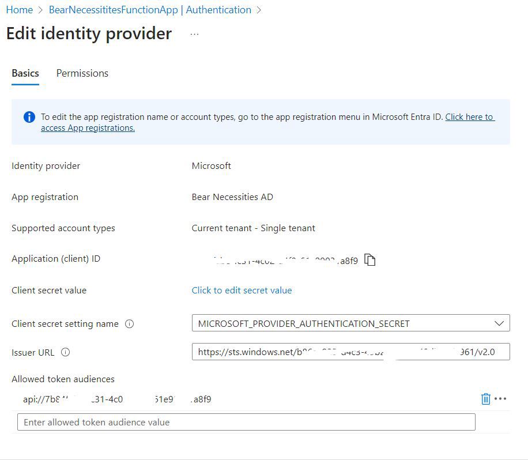Image resolution: width=528 pixels, height=460 pixels.
Task: Expand the Client secret setting name dropdown
Action: click(x=499, y=323)
